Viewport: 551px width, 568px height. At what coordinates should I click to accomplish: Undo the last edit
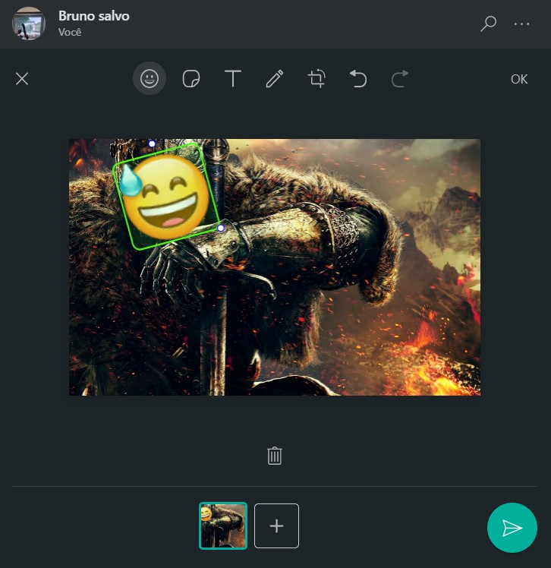[x=358, y=79]
